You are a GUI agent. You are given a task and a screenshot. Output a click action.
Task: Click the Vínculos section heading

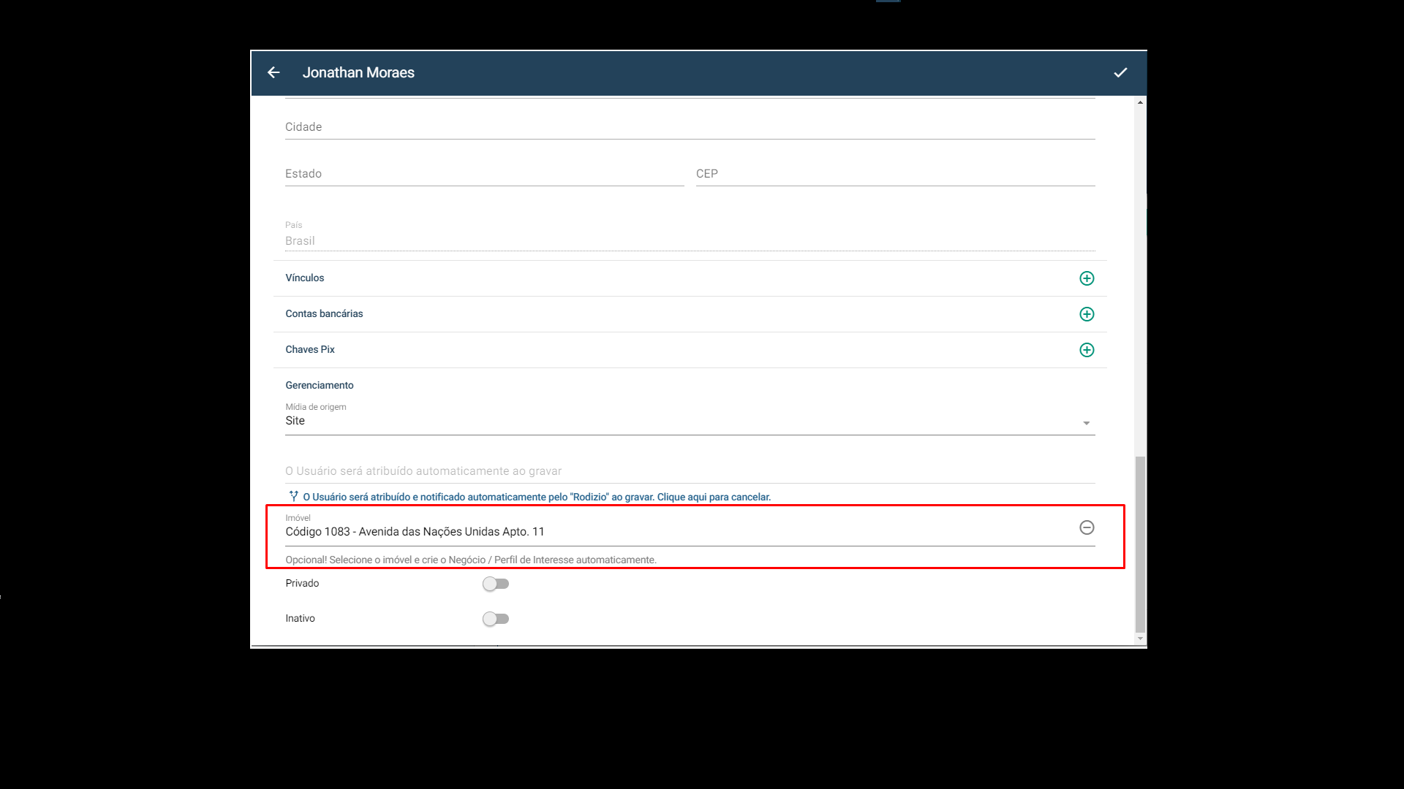(x=304, y=278)
